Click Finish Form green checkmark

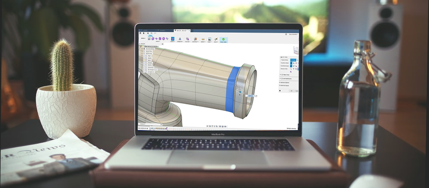point(223,40)
